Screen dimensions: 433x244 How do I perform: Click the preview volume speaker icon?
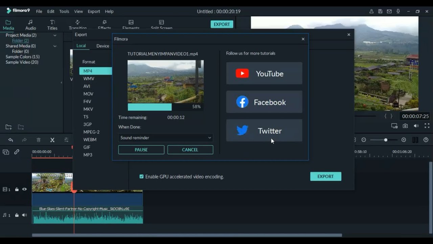coord(416,126)
